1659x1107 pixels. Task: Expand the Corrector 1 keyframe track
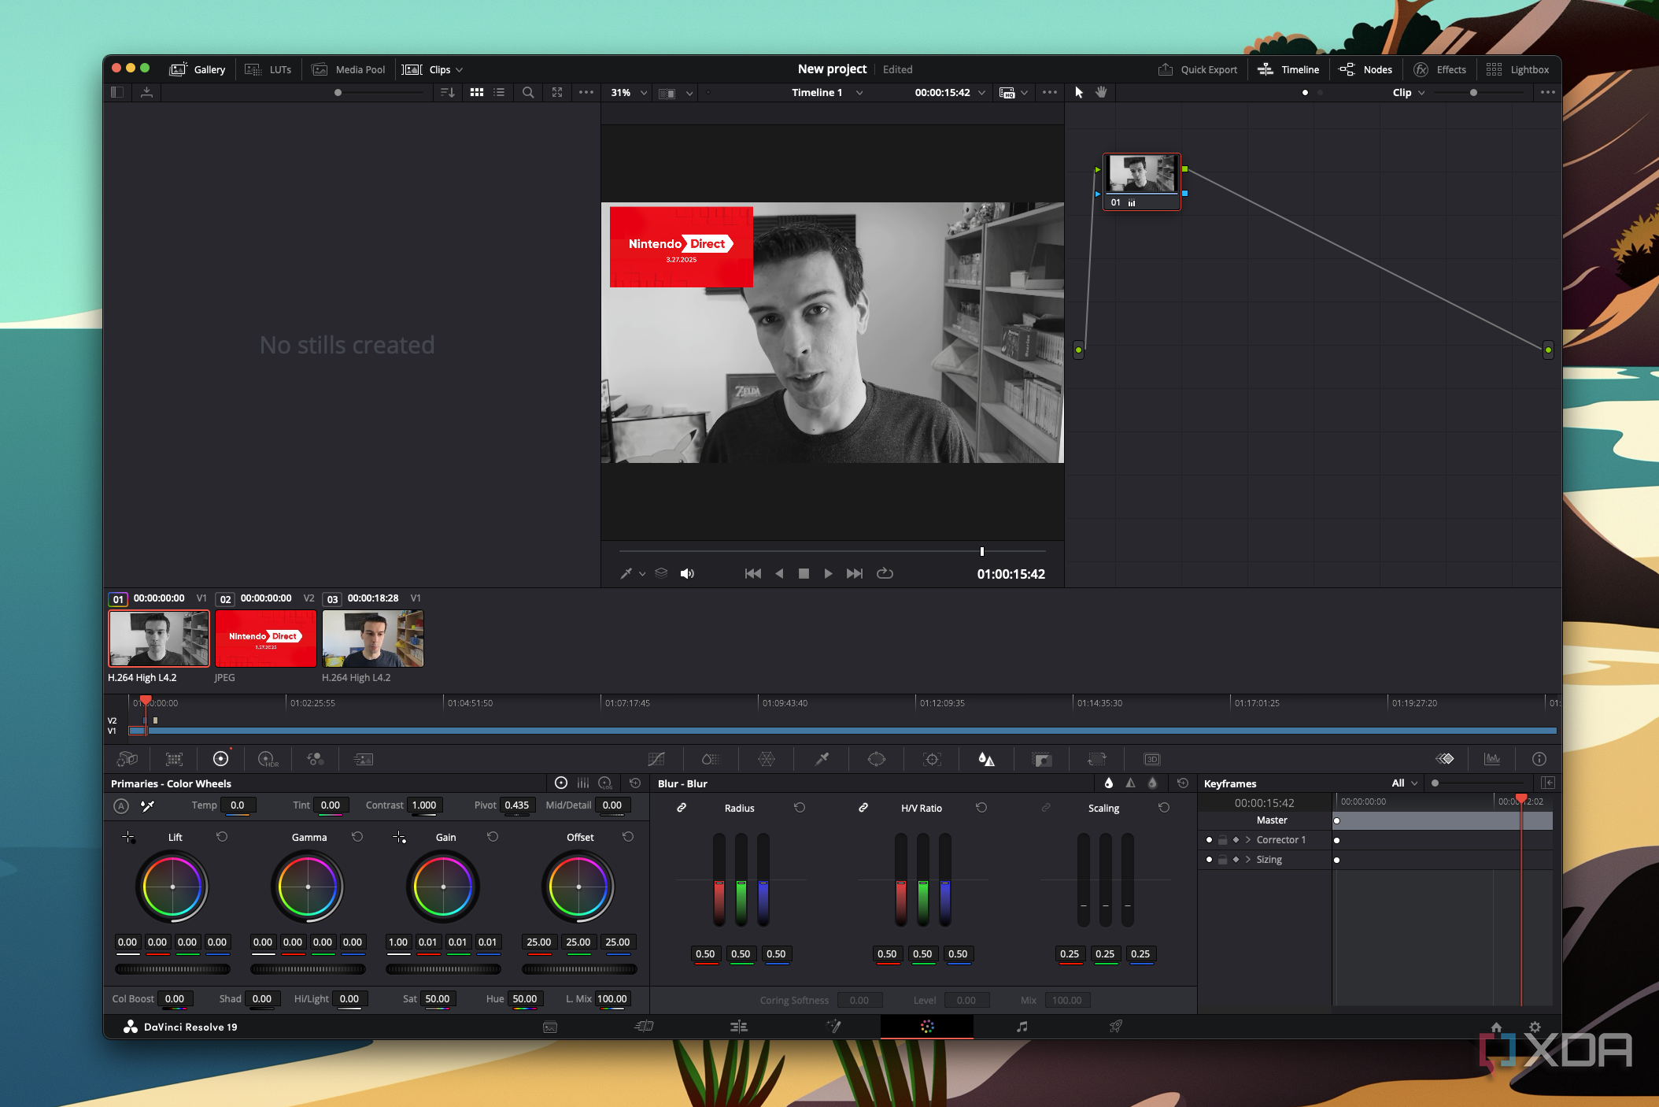(x=1248, y=840)
